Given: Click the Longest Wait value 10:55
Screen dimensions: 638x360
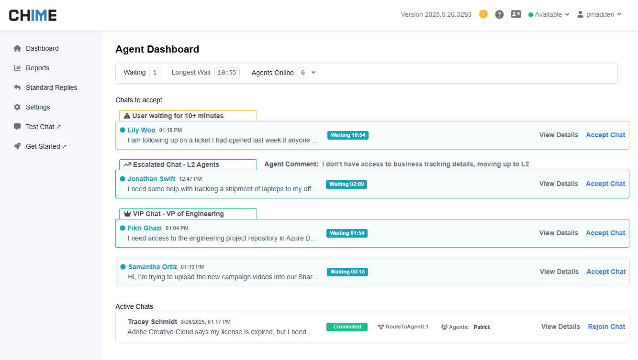Looking at the screenshot, I should click(x=227, y=73).
